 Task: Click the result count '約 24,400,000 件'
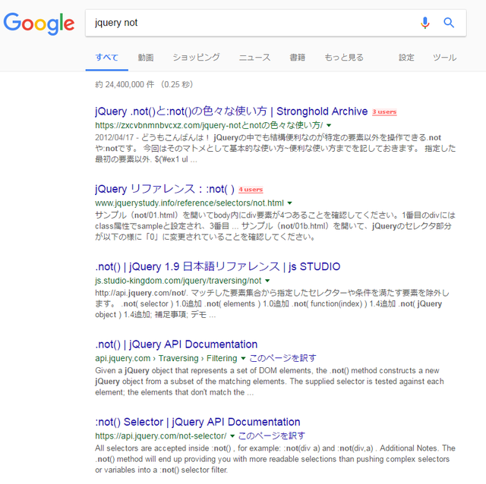[125, 84]
